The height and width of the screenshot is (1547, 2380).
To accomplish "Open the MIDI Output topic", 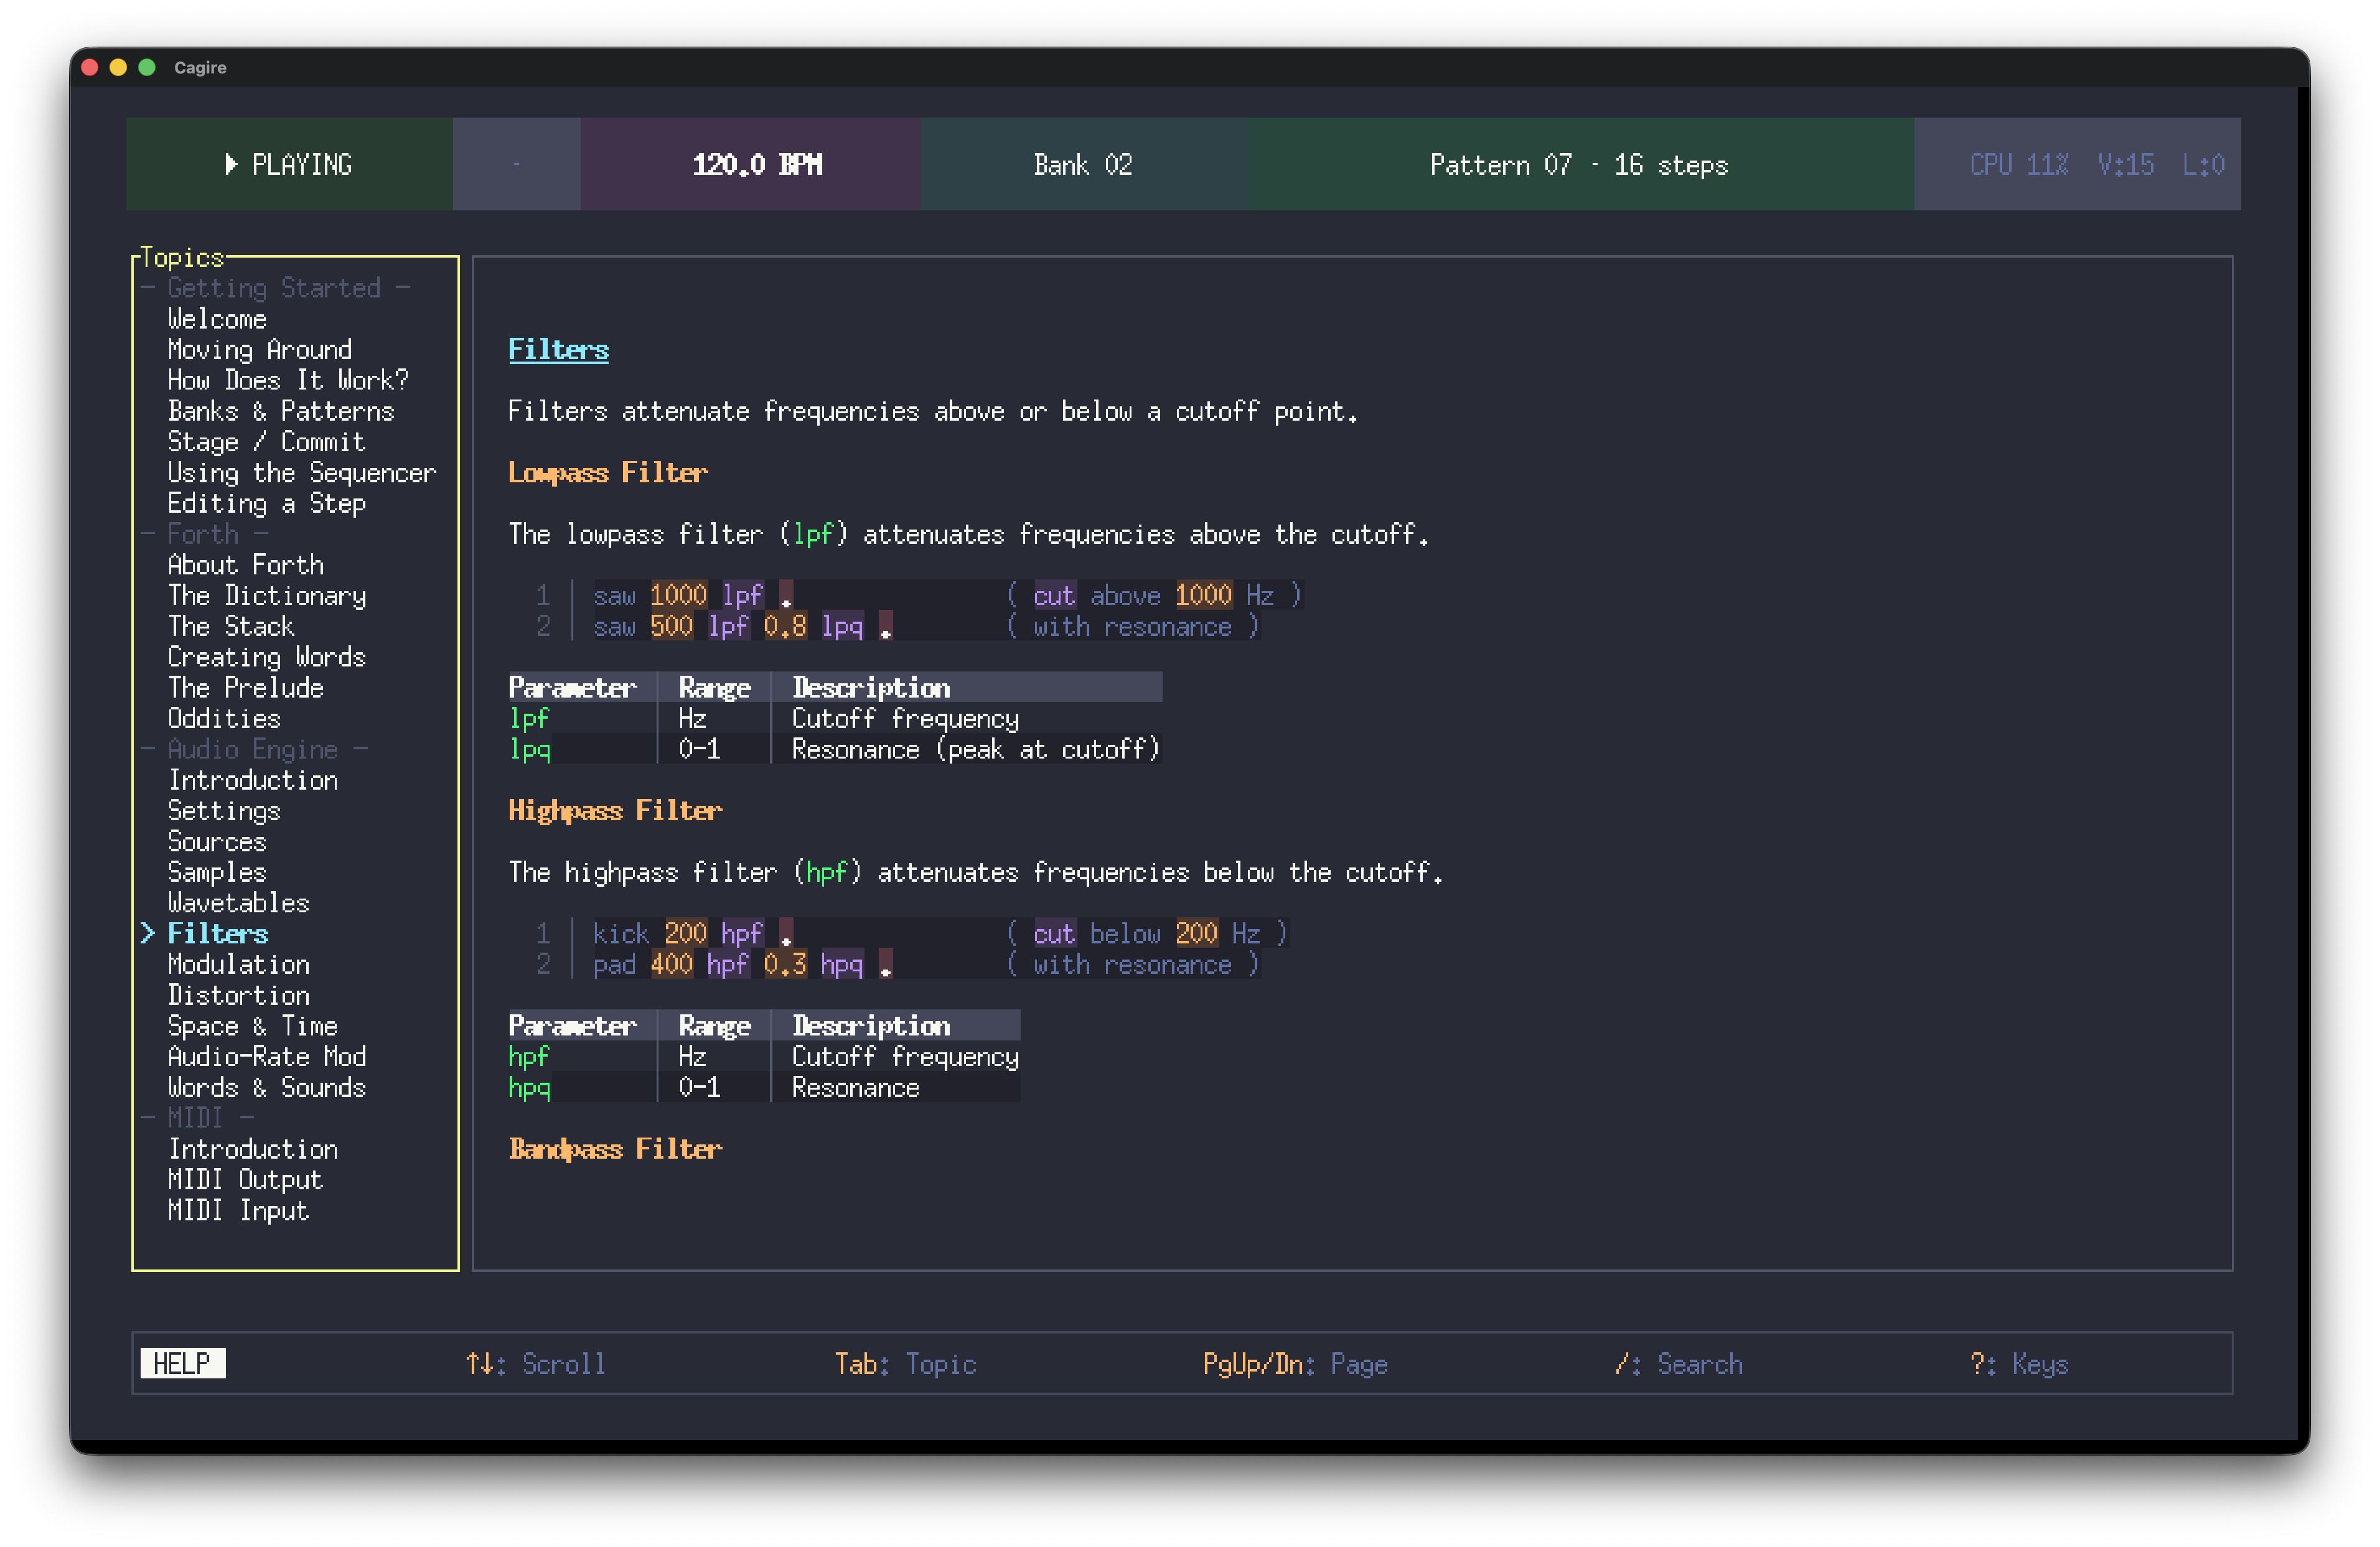I will [x=245, y=1180].
